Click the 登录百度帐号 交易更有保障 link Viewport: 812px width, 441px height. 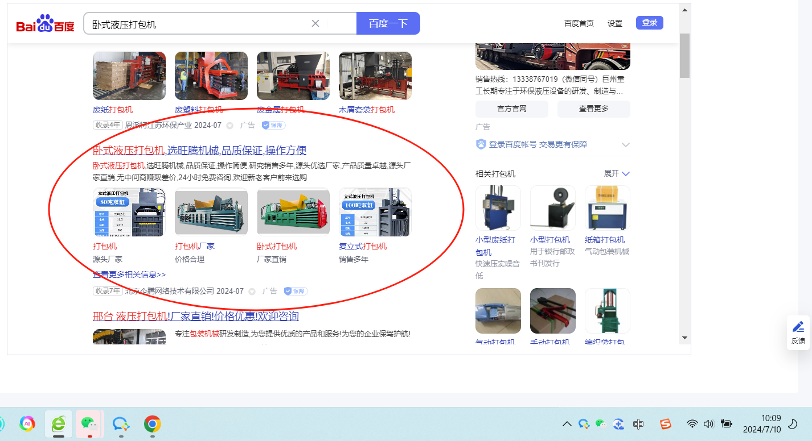pos(538,144)
